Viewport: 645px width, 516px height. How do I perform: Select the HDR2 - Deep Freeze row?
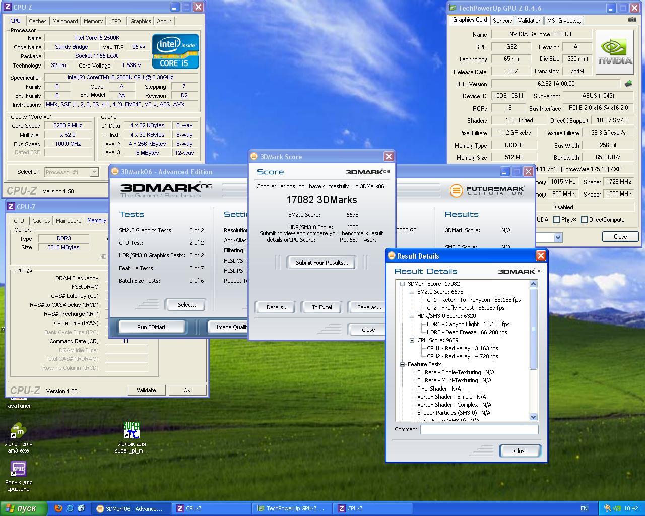[467, 332]
